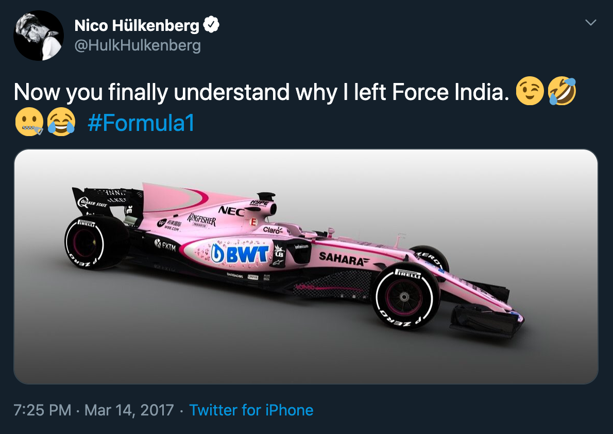The image size is (613, 434).
Task: Click the BWT logo on the car
Action: (x=241, y=254)
